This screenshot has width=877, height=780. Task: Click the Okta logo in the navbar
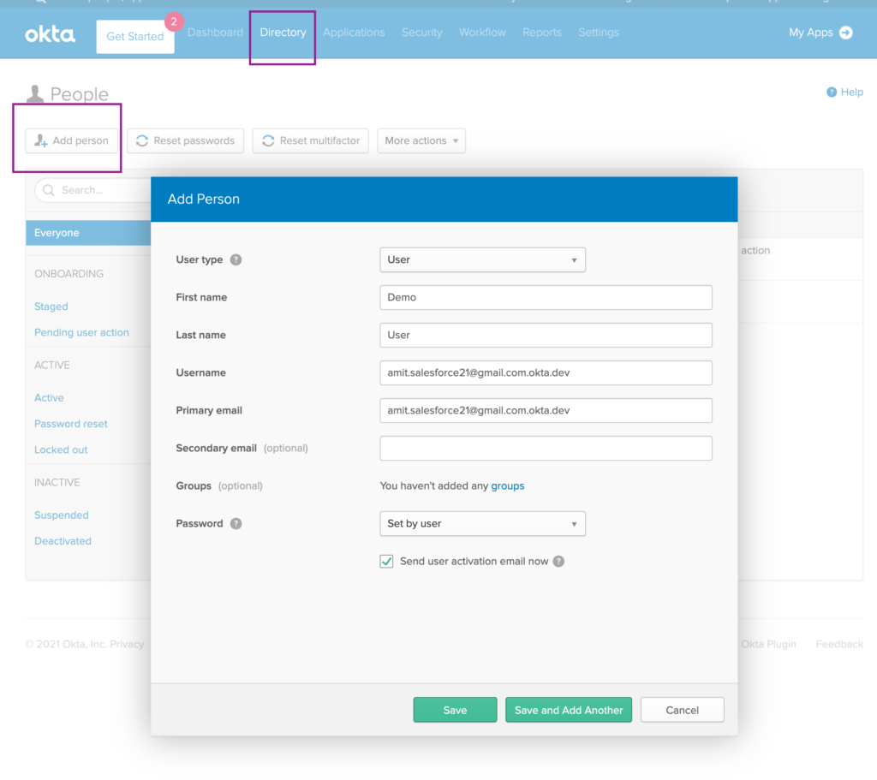49,33
